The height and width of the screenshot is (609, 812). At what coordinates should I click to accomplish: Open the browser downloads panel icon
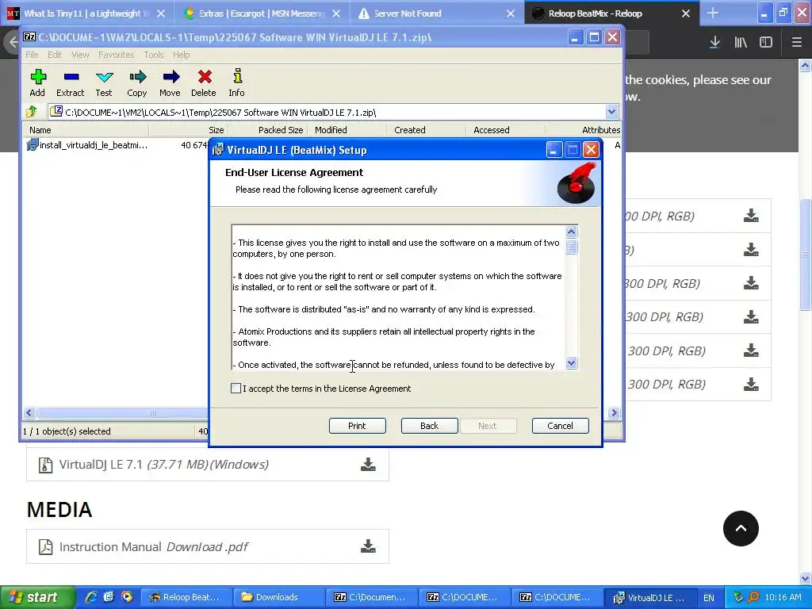click(x=714, y=42)
